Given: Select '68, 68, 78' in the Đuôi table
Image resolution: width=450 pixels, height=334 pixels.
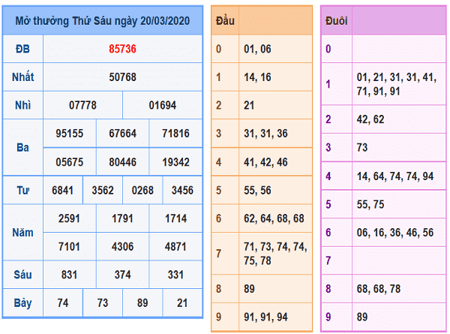Looking at the screenshot, I should [x=379, y=289].
